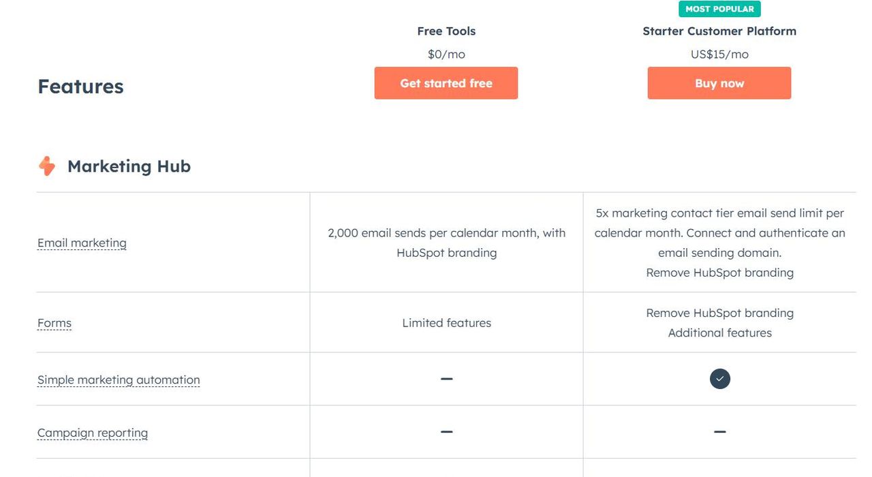Click the Limited features cell for Forms

pyautogui.click(x=446, y=323)
